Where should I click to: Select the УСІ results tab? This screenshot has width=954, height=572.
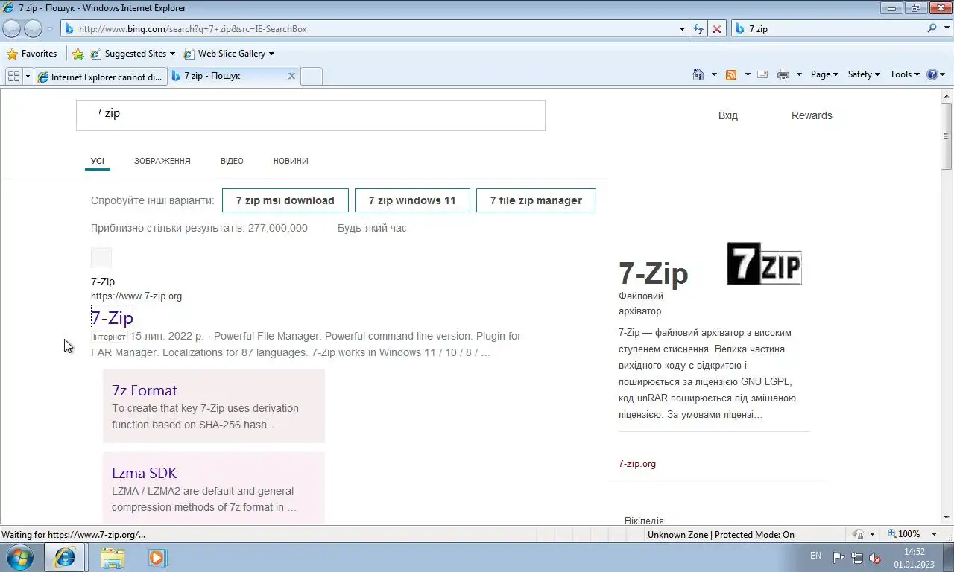[98, 161]
